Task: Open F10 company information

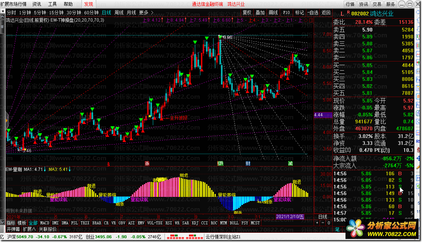Action: tap(286, 12)
